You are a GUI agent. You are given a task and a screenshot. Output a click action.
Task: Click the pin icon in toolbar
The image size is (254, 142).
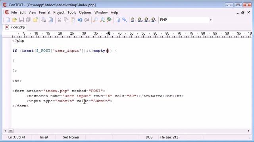tap(124, 20)
